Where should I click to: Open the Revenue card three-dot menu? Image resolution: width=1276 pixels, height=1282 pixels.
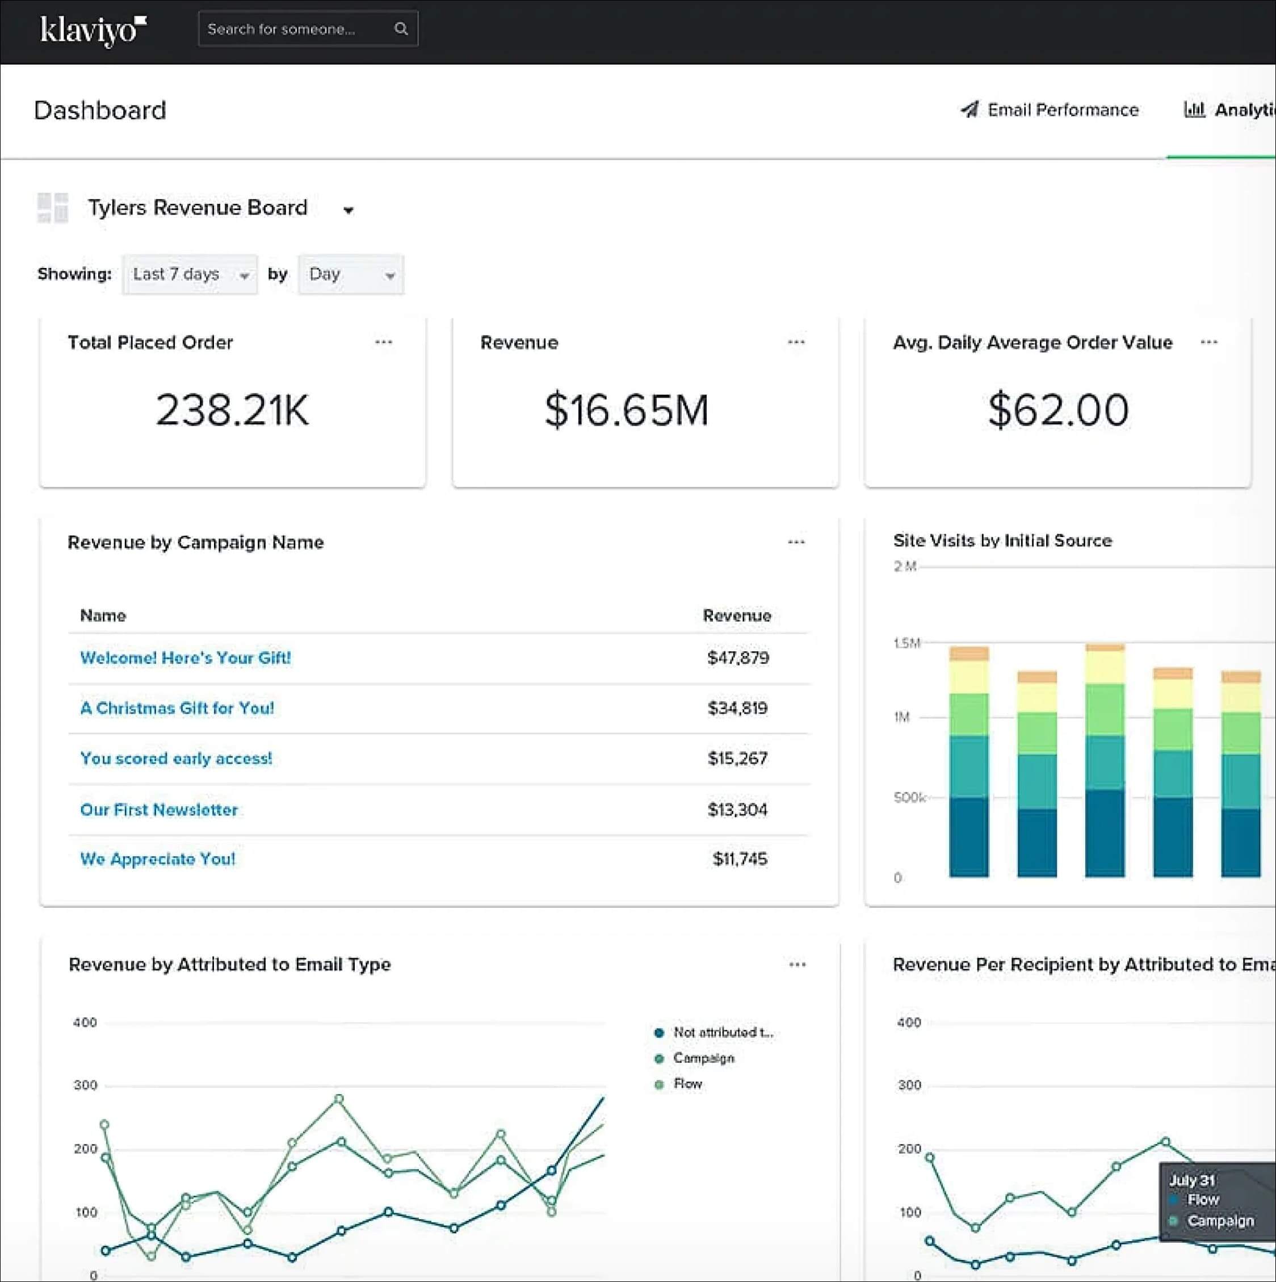796,342
